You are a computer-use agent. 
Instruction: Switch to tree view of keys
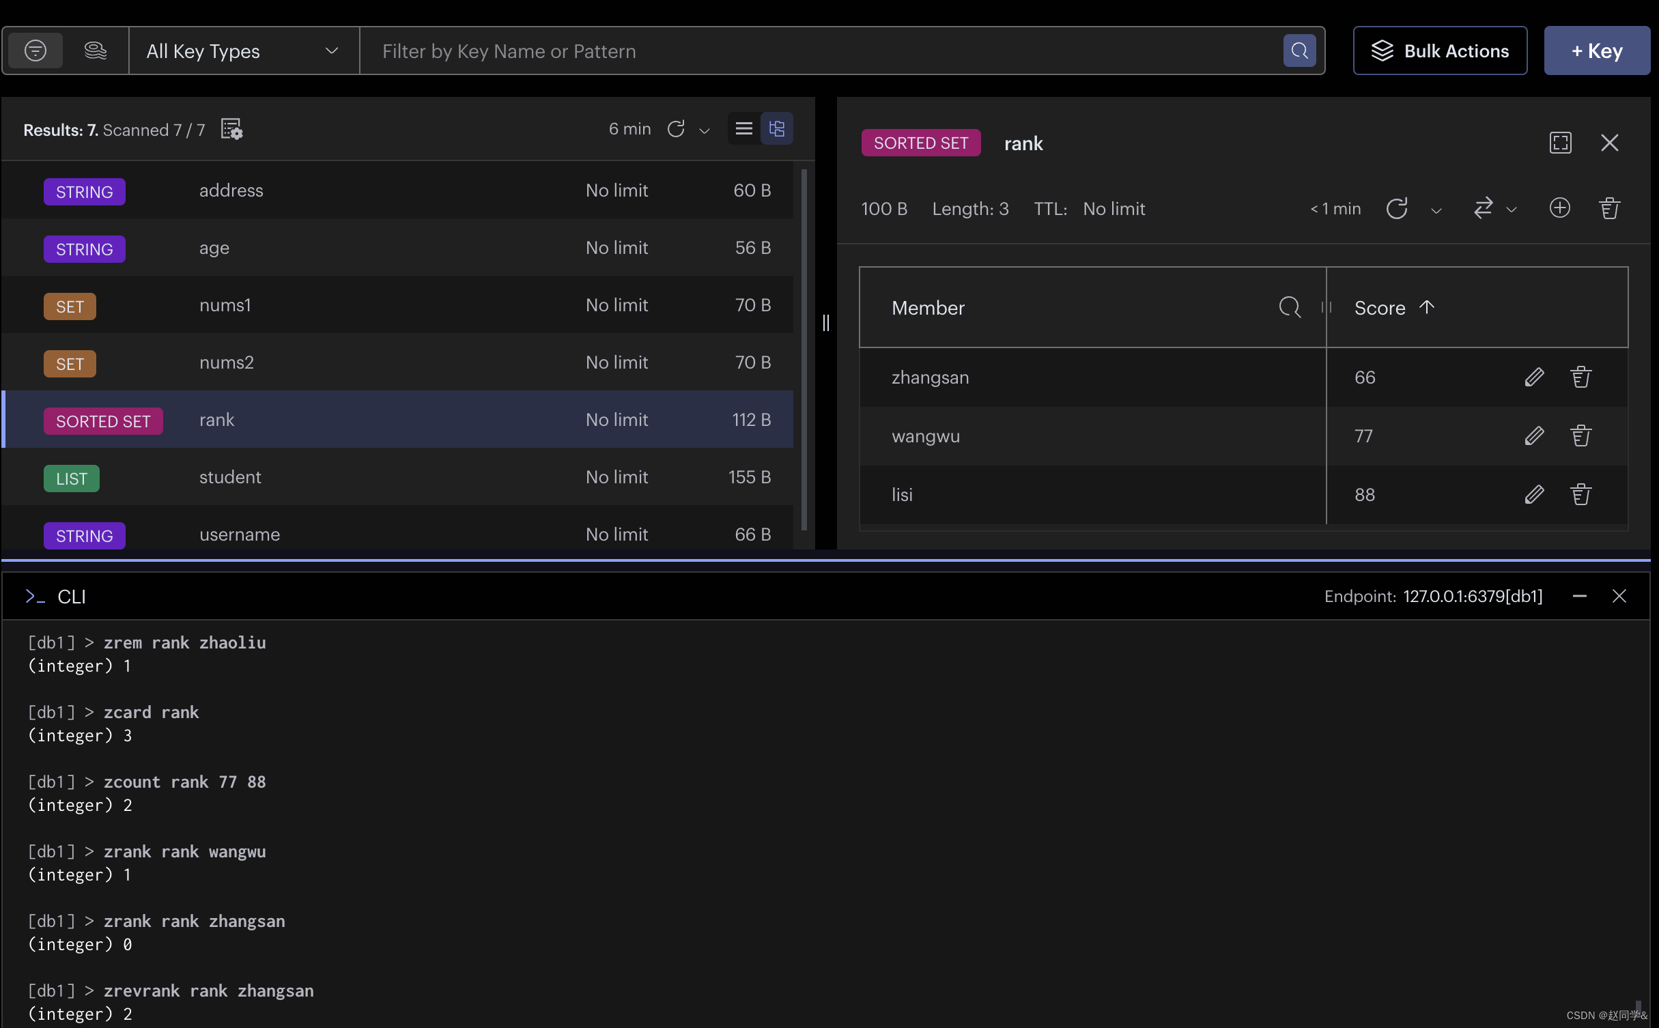point(777,129)
